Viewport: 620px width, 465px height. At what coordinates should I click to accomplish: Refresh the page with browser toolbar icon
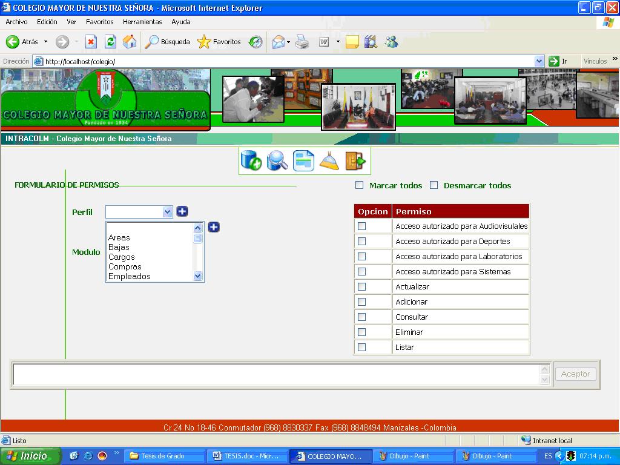110,42
